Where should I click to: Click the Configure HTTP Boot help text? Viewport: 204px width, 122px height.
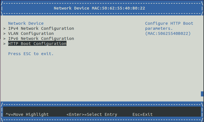pos(169,23)
